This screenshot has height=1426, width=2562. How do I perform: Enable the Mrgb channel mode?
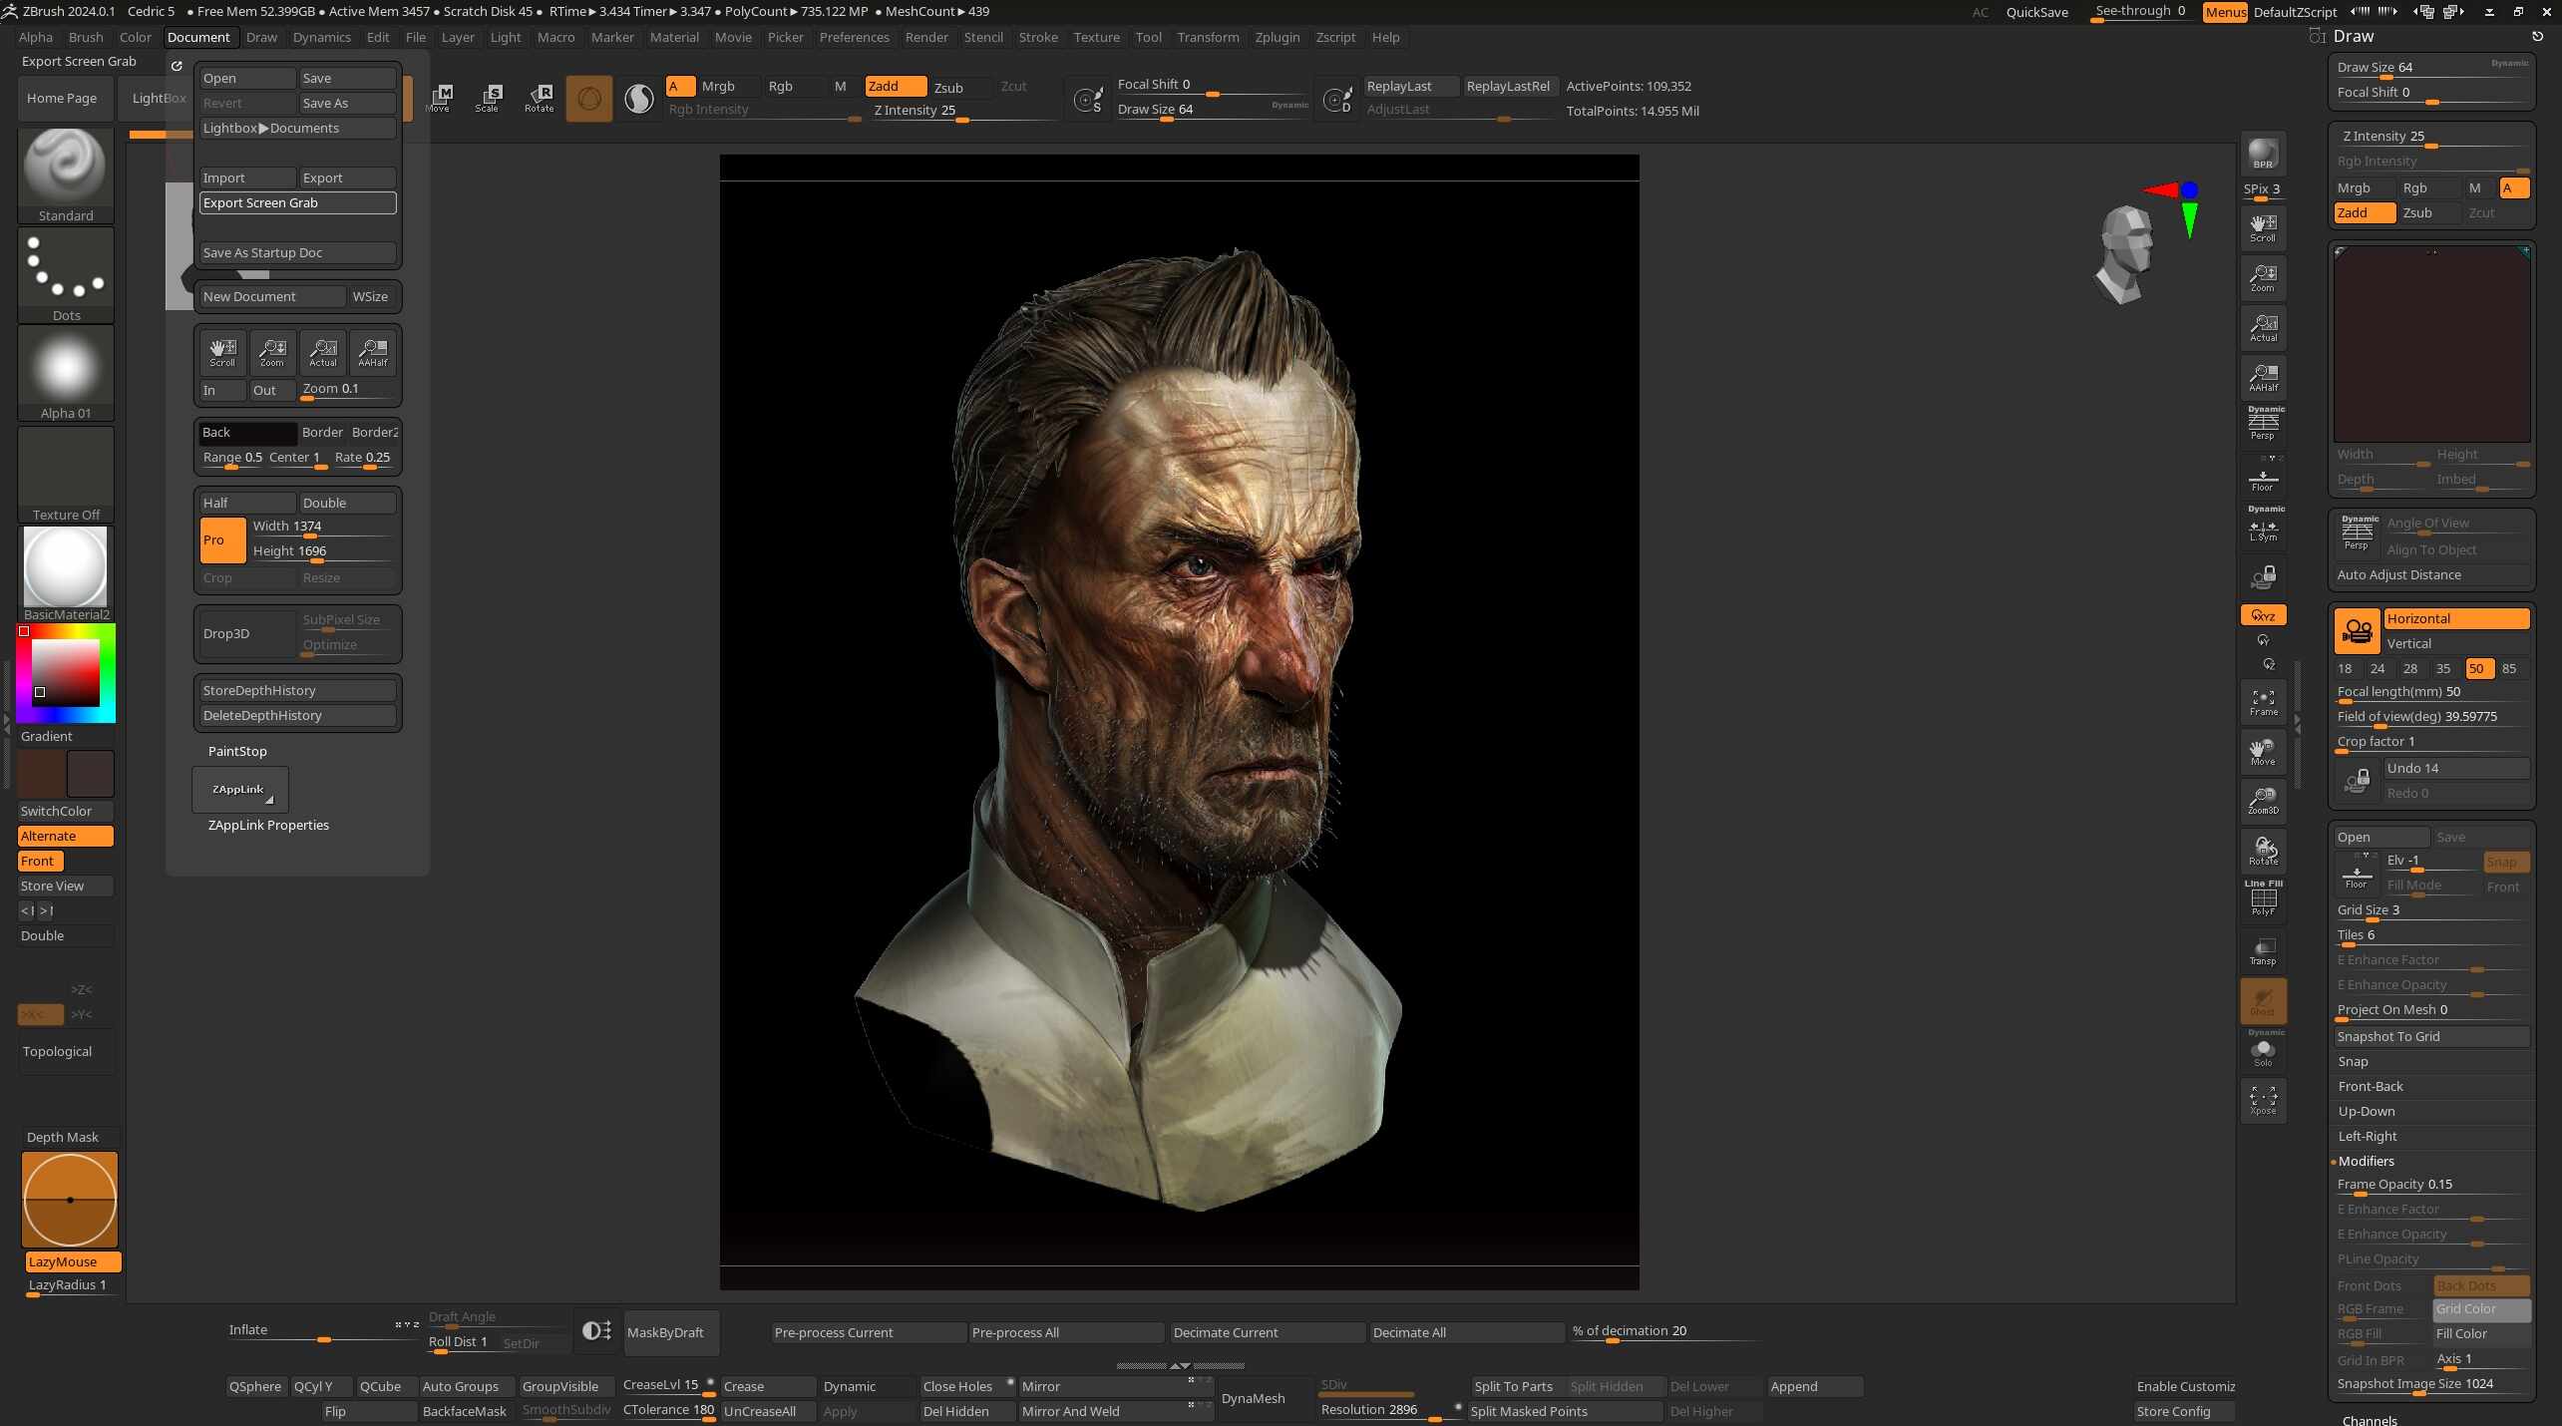coord(718,87)
